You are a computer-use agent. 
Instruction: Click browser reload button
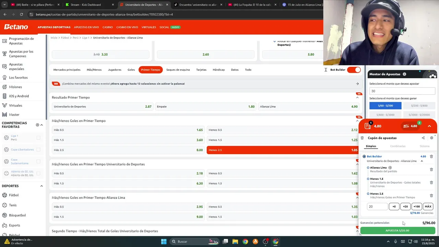coord(21,14)
